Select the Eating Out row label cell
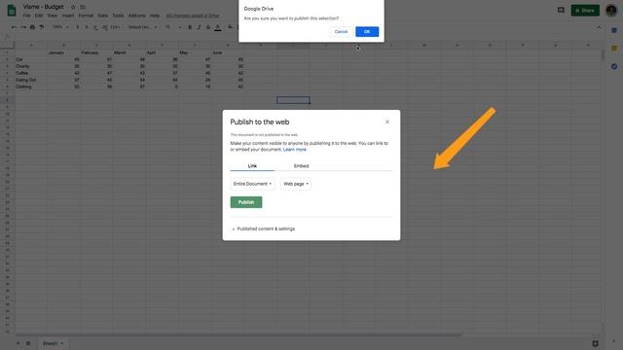The width and height of the screenshot is (623, 350). click(31, 80)
